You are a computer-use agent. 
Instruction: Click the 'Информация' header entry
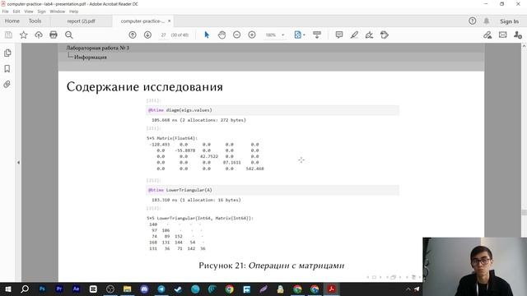tap(91, 58)
